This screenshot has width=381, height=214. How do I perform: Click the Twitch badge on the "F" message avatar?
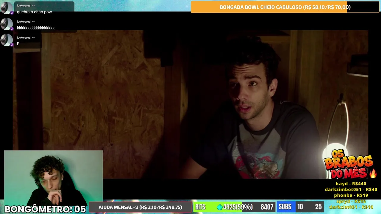pyautogui.click(x=12, y=45)
